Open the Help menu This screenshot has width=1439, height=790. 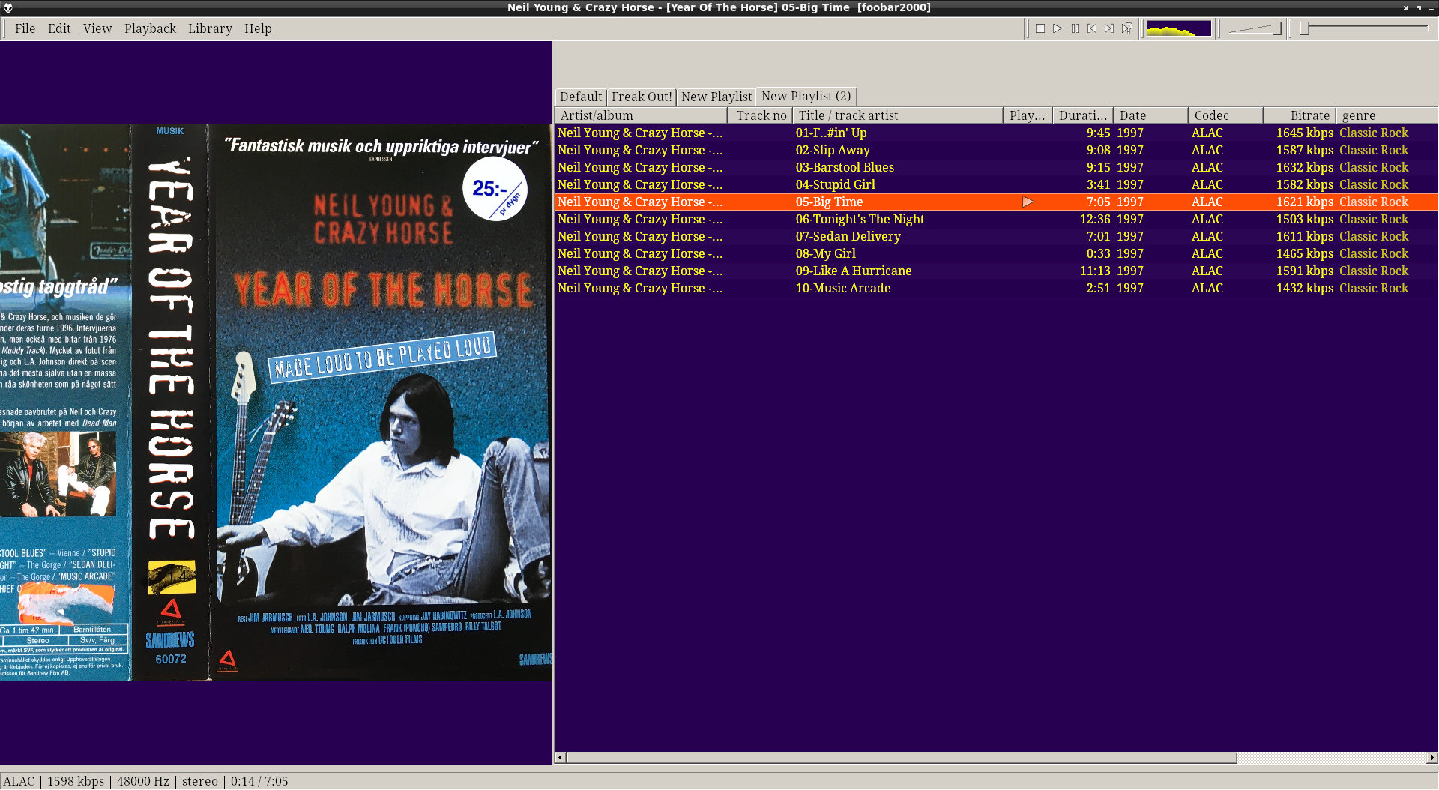[258, 28]
